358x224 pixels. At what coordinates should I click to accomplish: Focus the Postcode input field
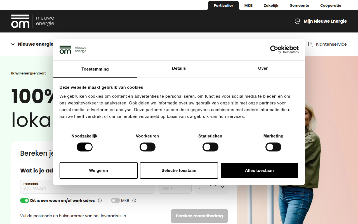click(x=88, y=187)
